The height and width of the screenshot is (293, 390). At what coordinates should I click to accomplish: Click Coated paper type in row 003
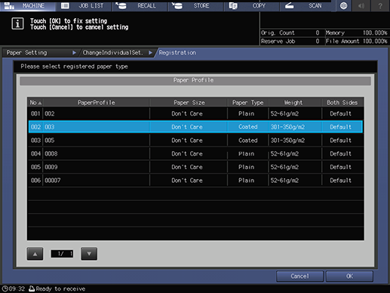click(x=248, y=140)
